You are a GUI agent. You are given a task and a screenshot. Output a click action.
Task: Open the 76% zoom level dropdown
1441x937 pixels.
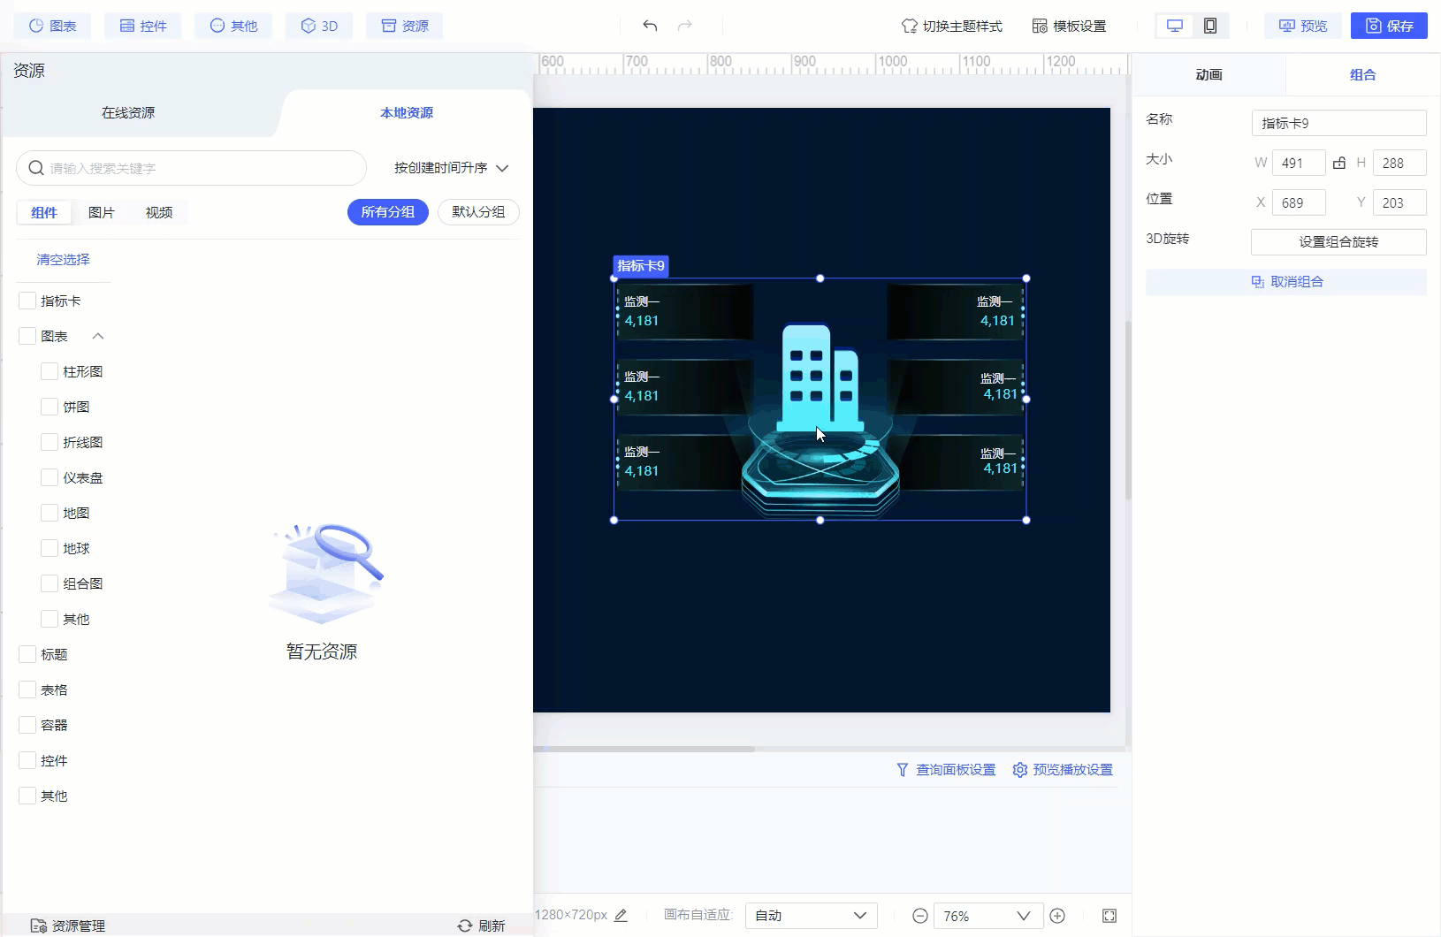[988, 916]
